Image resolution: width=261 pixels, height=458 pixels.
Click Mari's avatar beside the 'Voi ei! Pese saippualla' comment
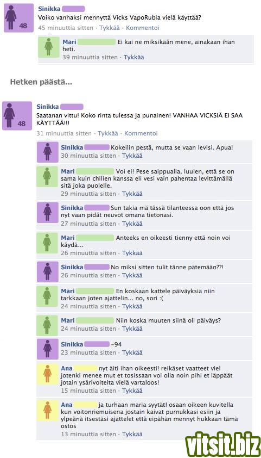pyautogui.click(x=48, y=176)
